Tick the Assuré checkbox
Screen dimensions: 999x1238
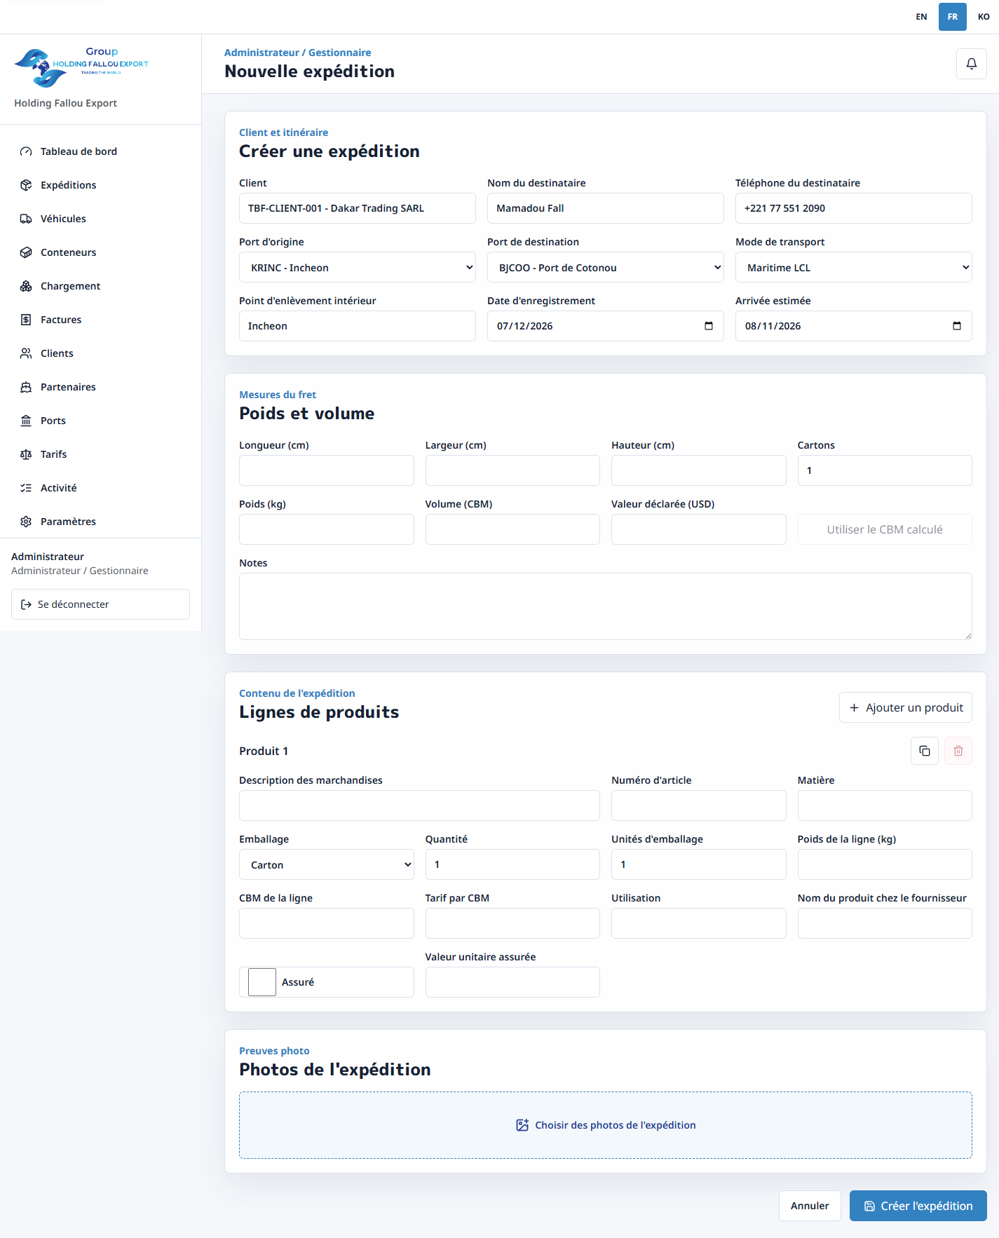pyautogui.click(x=262, y=982)
